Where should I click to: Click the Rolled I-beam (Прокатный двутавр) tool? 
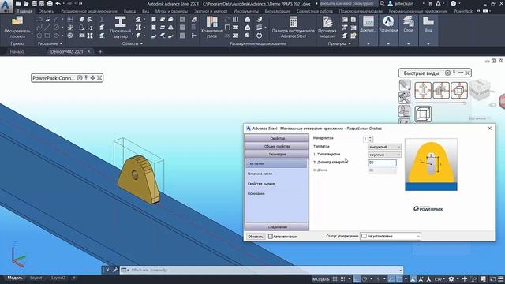pyautogui.click(x=121, y=28)
